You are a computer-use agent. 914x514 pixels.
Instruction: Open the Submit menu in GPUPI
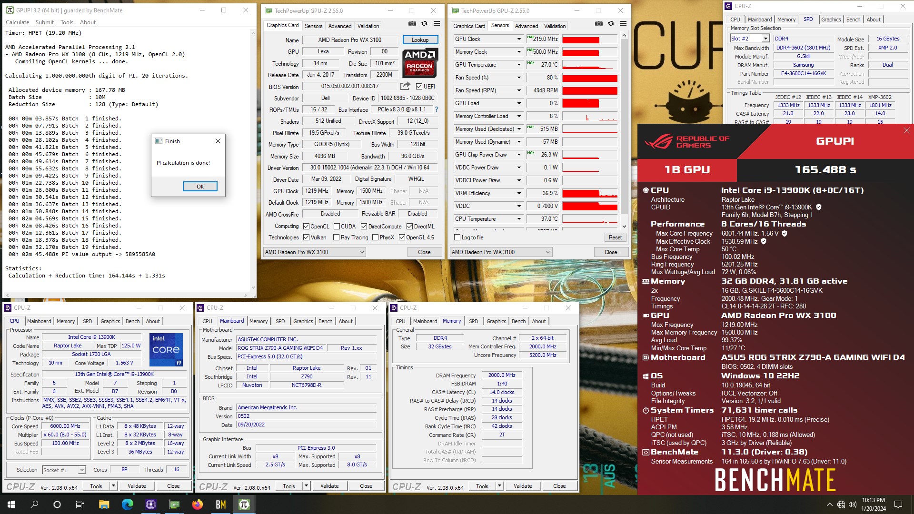44,22
